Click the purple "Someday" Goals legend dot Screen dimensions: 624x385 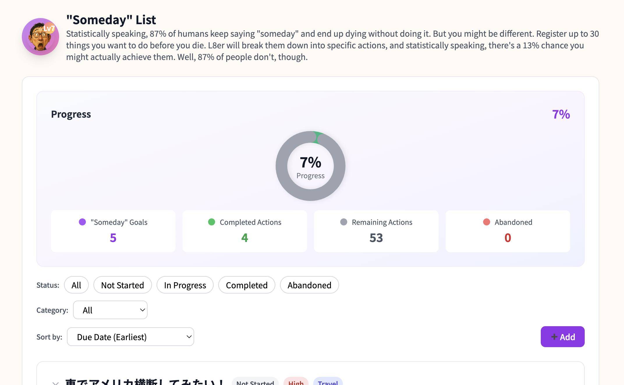(82, 222)
